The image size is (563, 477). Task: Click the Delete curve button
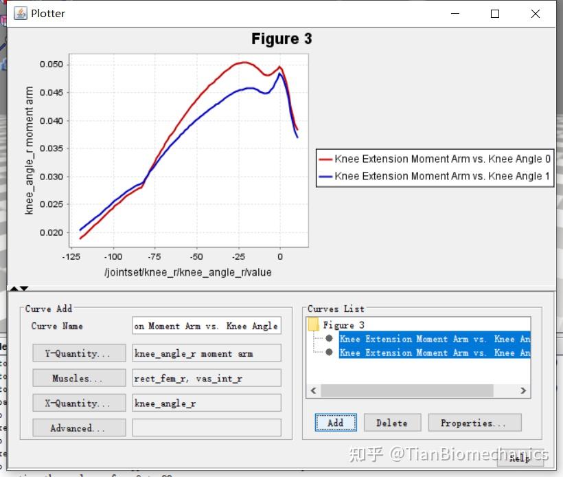coord(392,423)
